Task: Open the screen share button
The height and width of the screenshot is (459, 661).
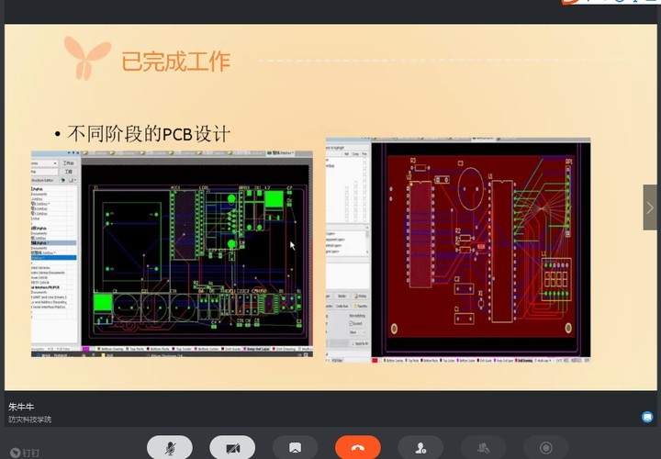Action: 295,447
